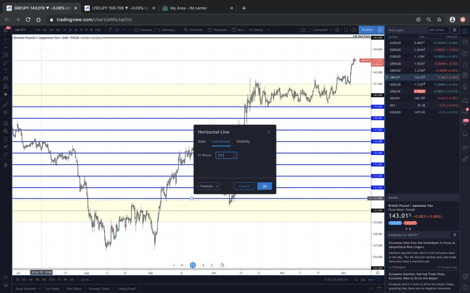Open the Unnamed layout dropdown

[320, 30]
